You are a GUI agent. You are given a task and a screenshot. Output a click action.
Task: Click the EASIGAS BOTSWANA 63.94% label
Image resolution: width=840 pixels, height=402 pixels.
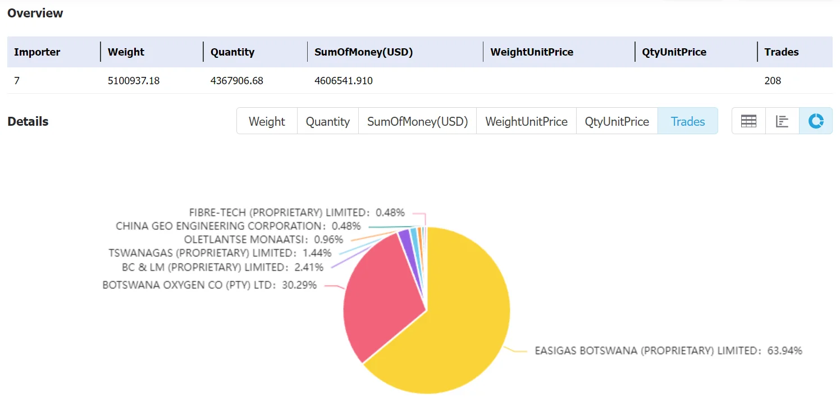tap(668, 350)
